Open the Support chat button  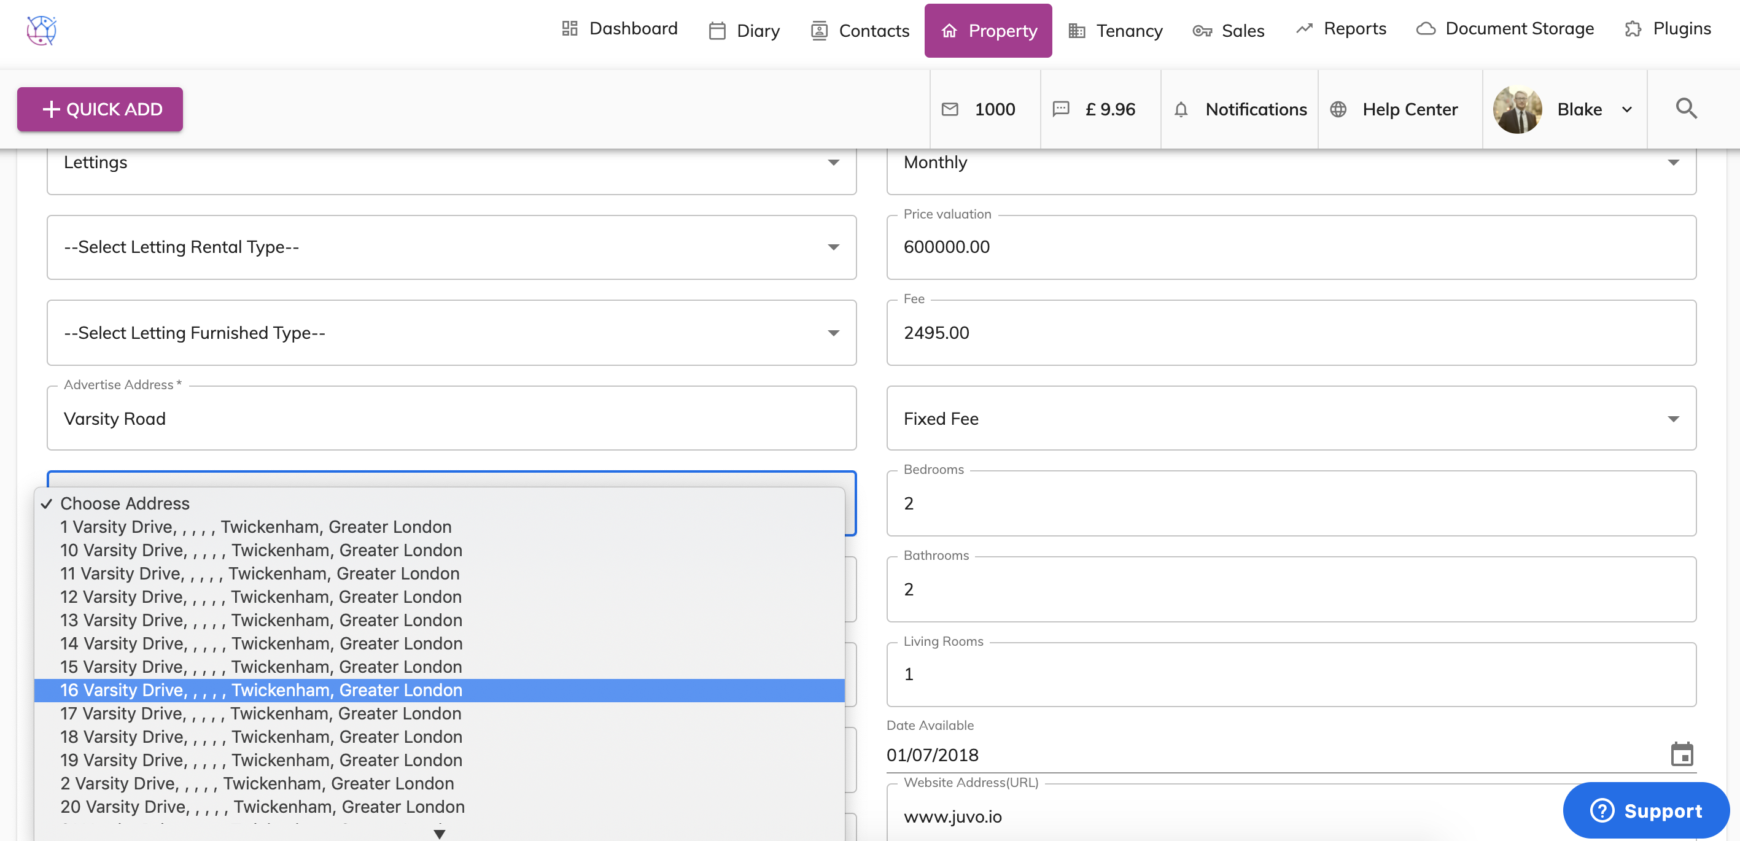[1646, 810]
